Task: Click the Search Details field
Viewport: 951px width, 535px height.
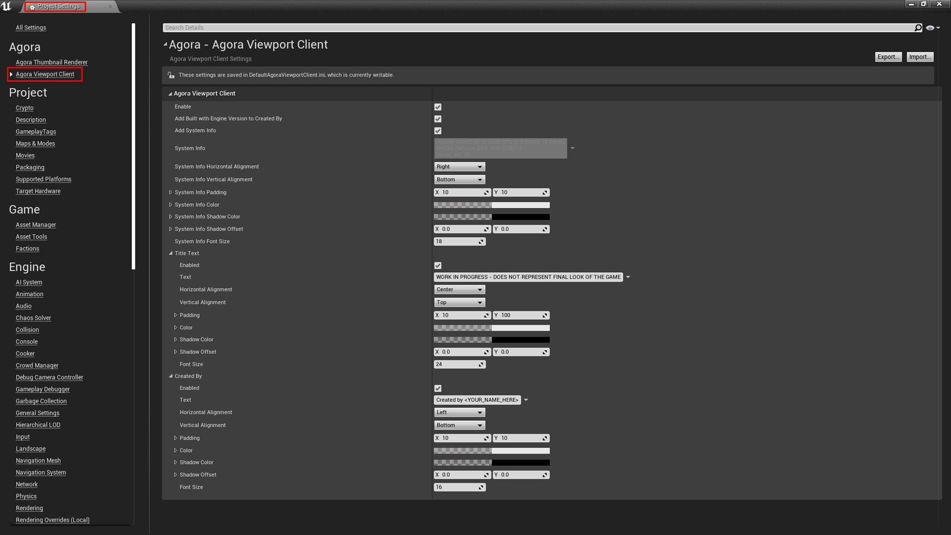Action: click(538, 28)
